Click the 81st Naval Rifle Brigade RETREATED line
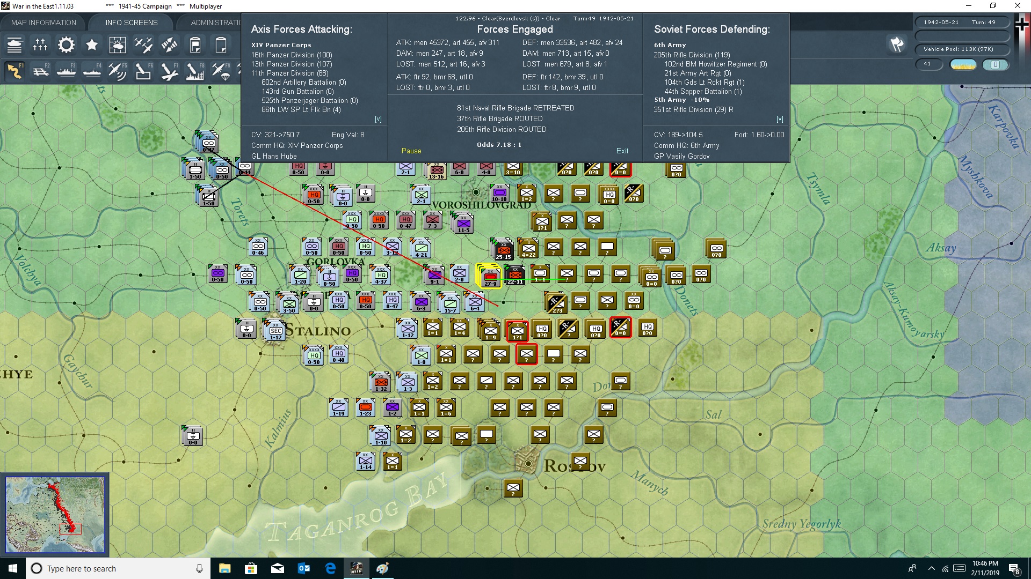Viewport: 1031px width, 579px height. point(515,108)
